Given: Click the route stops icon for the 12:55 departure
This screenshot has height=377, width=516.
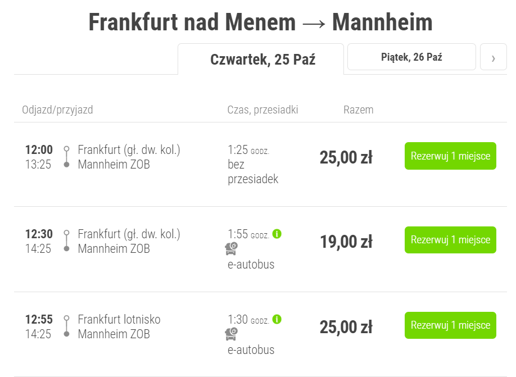Looking at the screenshot, I should (x=66, y=326).
